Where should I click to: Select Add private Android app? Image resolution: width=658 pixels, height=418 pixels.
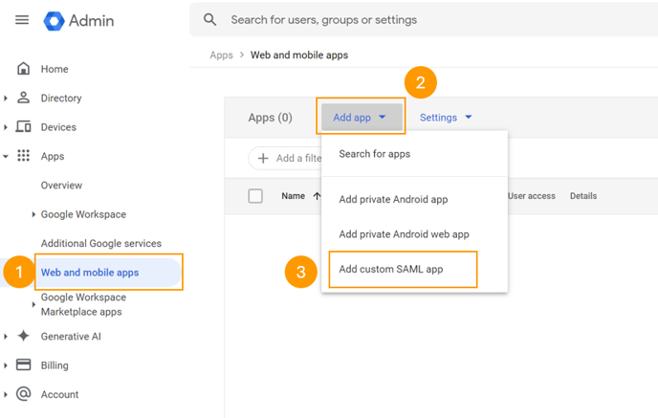[x=393, y=200]
